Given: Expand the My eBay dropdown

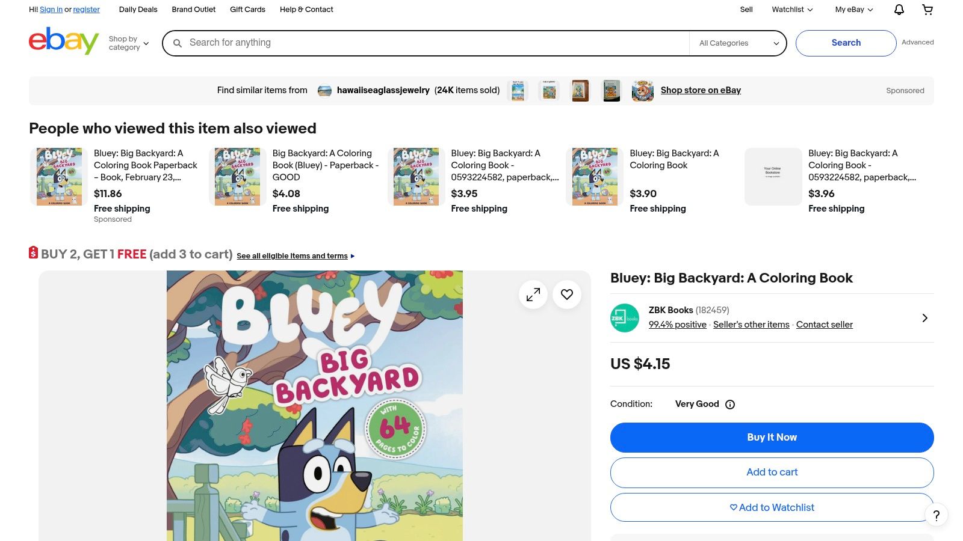Looking at the screenshot, I should pyautogui.click(x=853, y=10).
